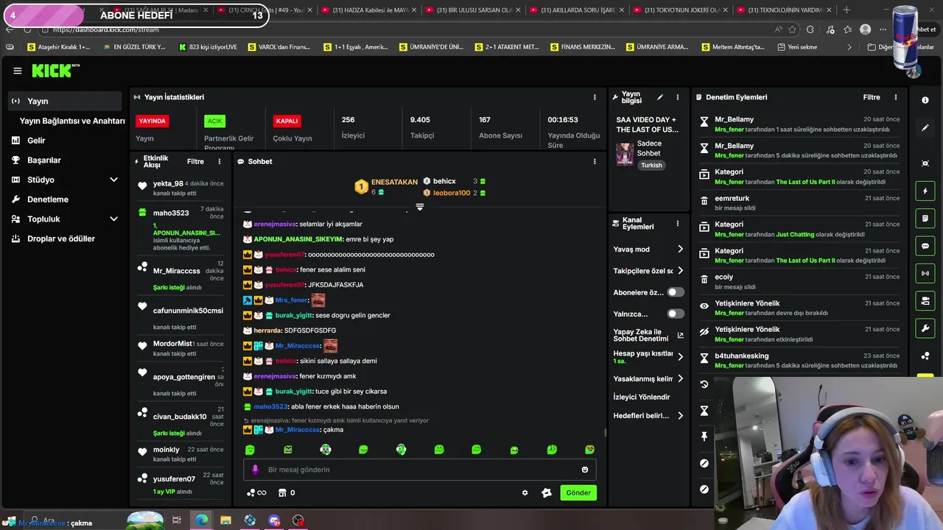
Task: Click the external link icon for Yapay Zeka Sohbet Denetimi
Action: pyautogui.click(x=680, y=335)
